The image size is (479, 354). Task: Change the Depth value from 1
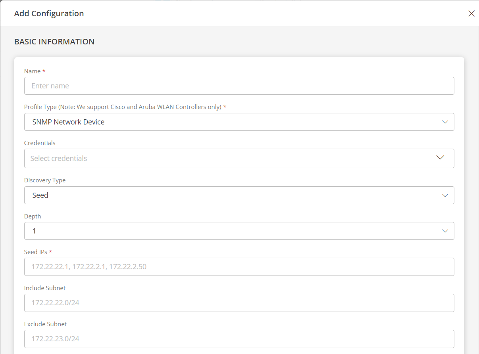[x=238, y=231]
